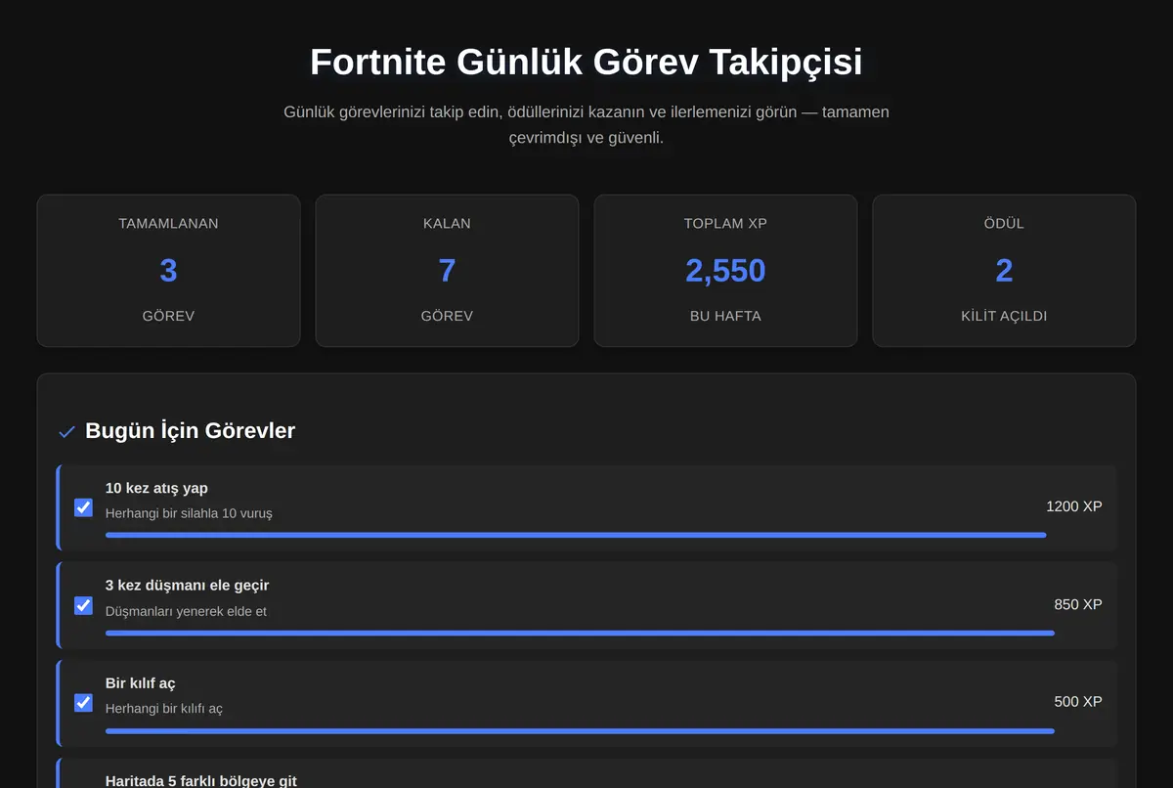Click the subtitle starting 'Günlük görevlerinizi takip edin'

[x=586, y=125]
